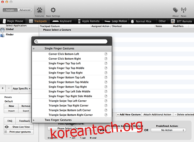This screenshot has width=194, height=142.
Task: Show help for Single Finger Bottom Tap Right
Action: coord(106,87)
